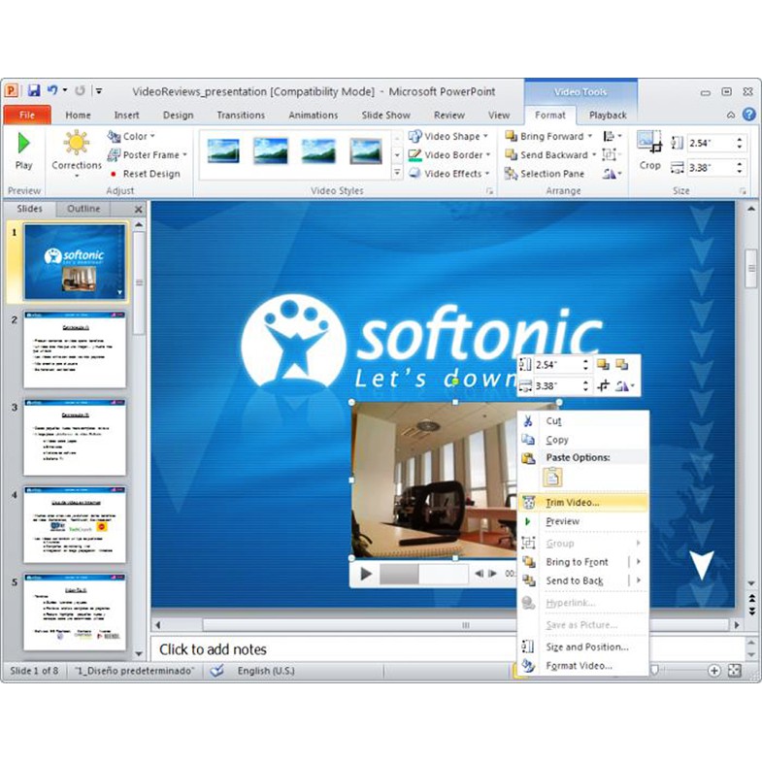This screenshot has height=762, width=762.
Task: Switch to the Playback tab
Action: [x=608, y=115]
